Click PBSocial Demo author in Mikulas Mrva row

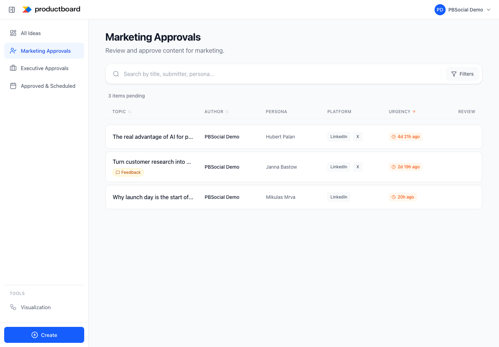(x=222, y=197)
